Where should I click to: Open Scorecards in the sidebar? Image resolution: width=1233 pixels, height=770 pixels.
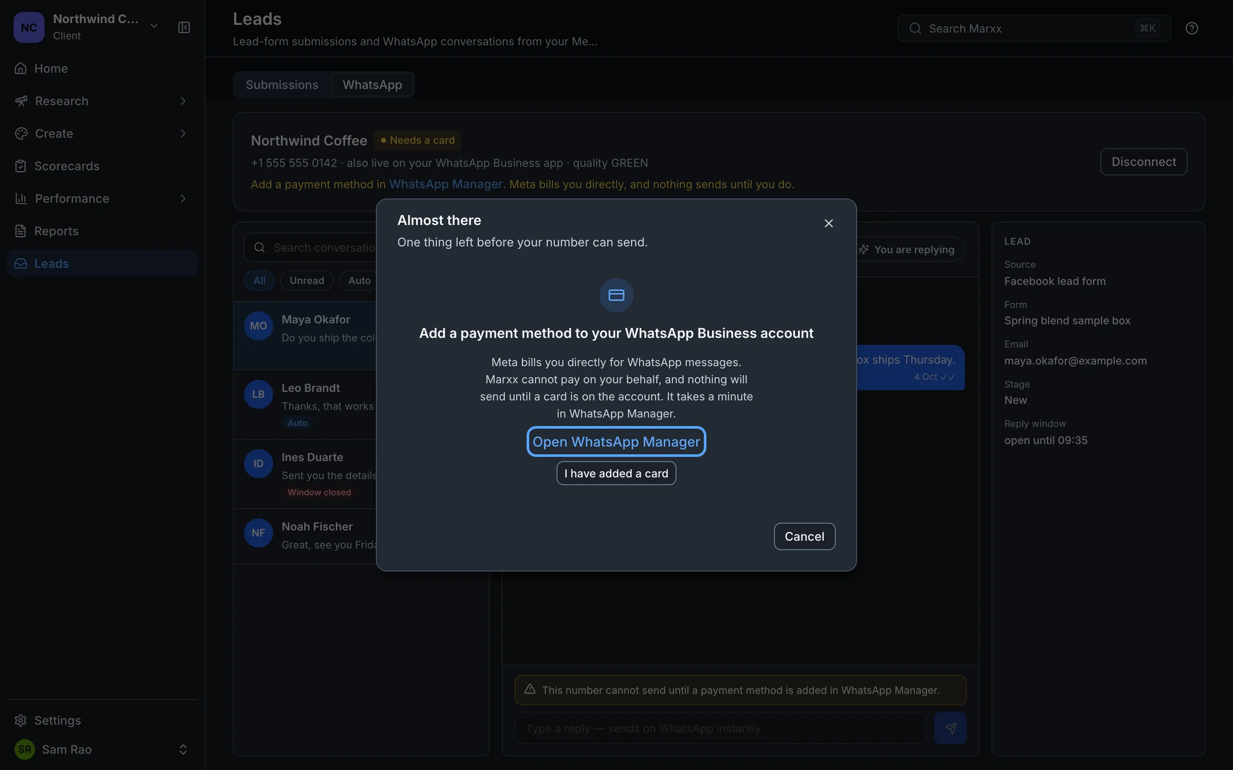point(102,166)
